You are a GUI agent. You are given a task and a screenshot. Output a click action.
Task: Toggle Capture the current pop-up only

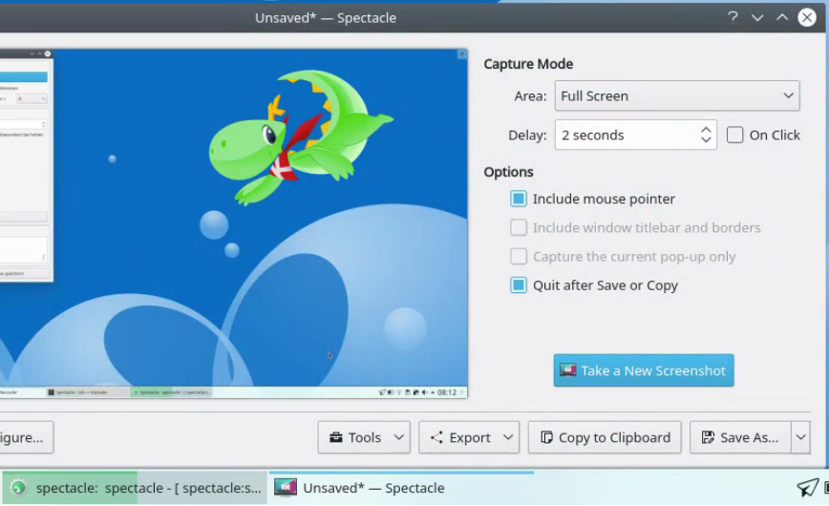pos(519,257)
